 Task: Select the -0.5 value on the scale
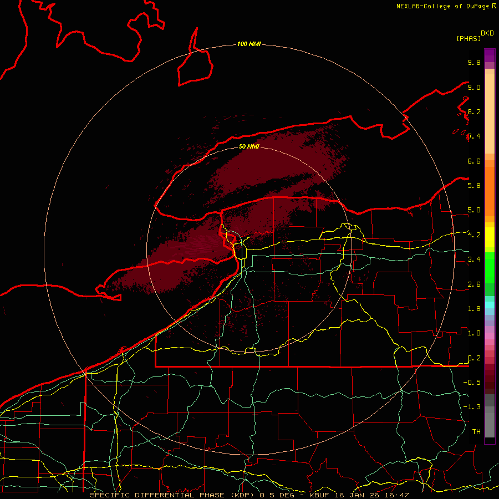(472, 382)
